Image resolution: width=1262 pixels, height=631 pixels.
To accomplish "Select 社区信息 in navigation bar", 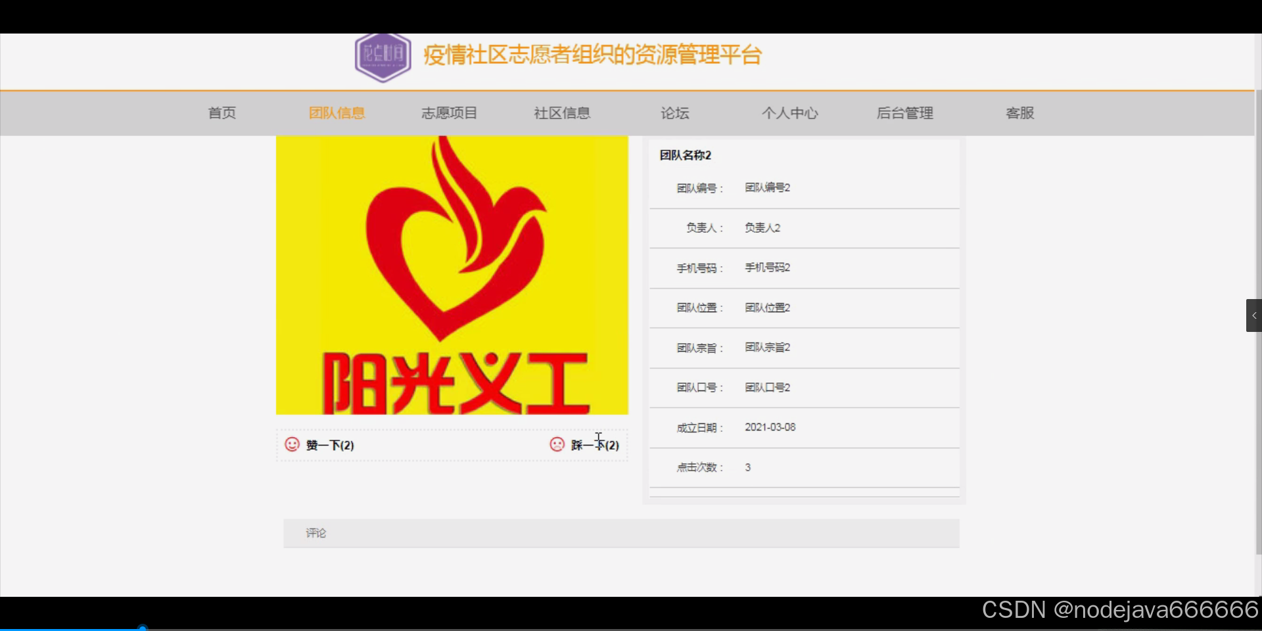I will click(562, 113).
